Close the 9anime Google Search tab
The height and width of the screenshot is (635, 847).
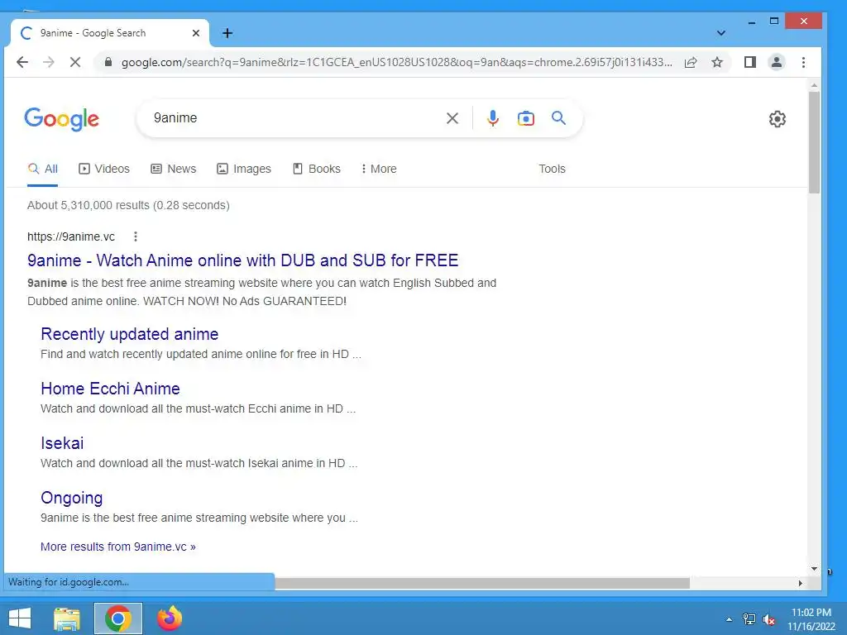tap(196, 33)
